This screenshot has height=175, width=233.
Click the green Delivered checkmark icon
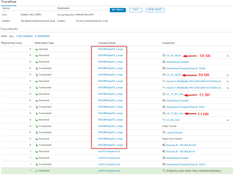click(x=36, y=171)
